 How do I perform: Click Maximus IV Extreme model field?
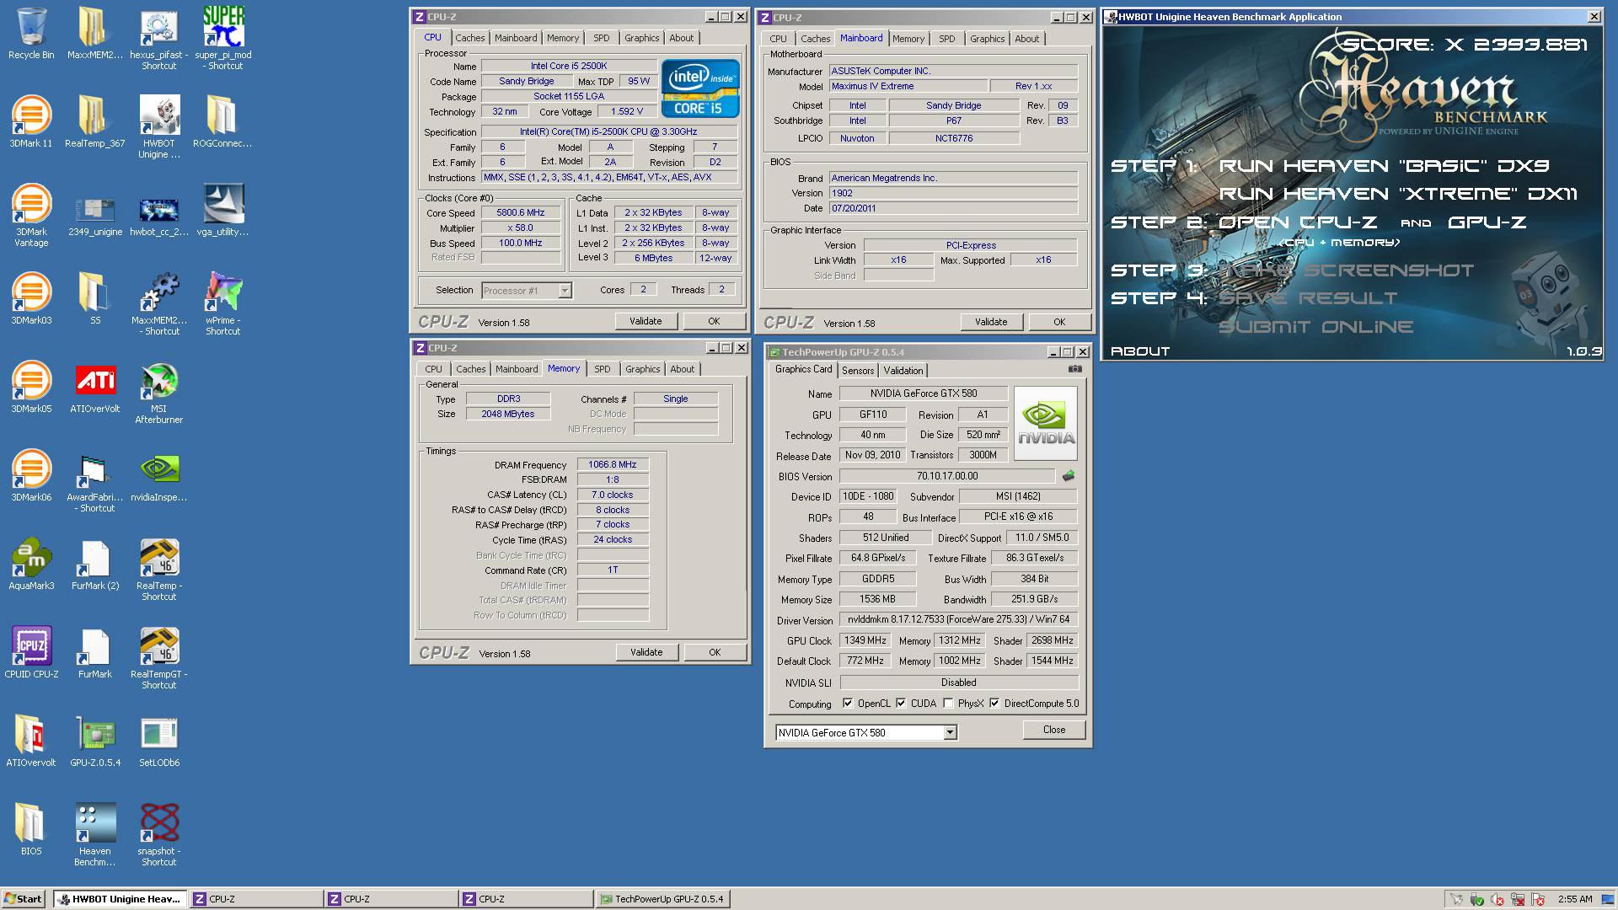coord(908,86)
